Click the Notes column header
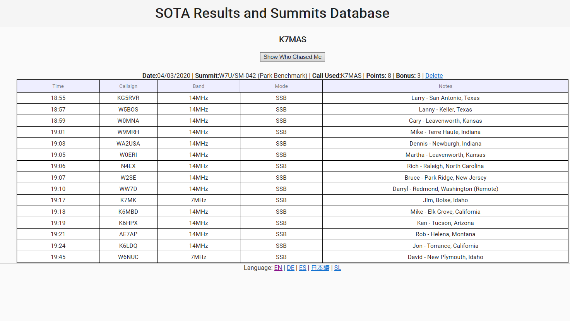 [445, 86]
